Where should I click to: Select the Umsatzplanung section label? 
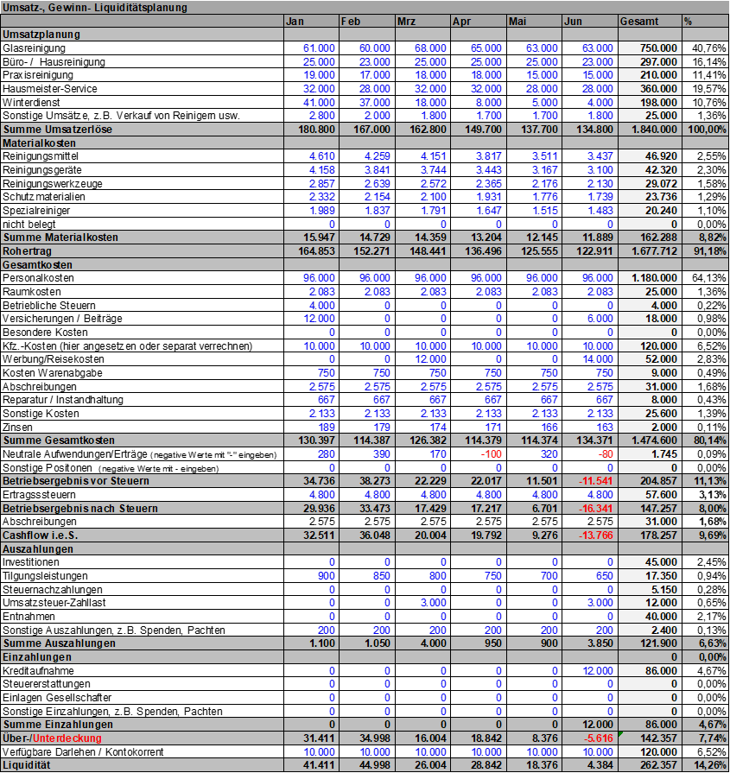coord(42,35)
